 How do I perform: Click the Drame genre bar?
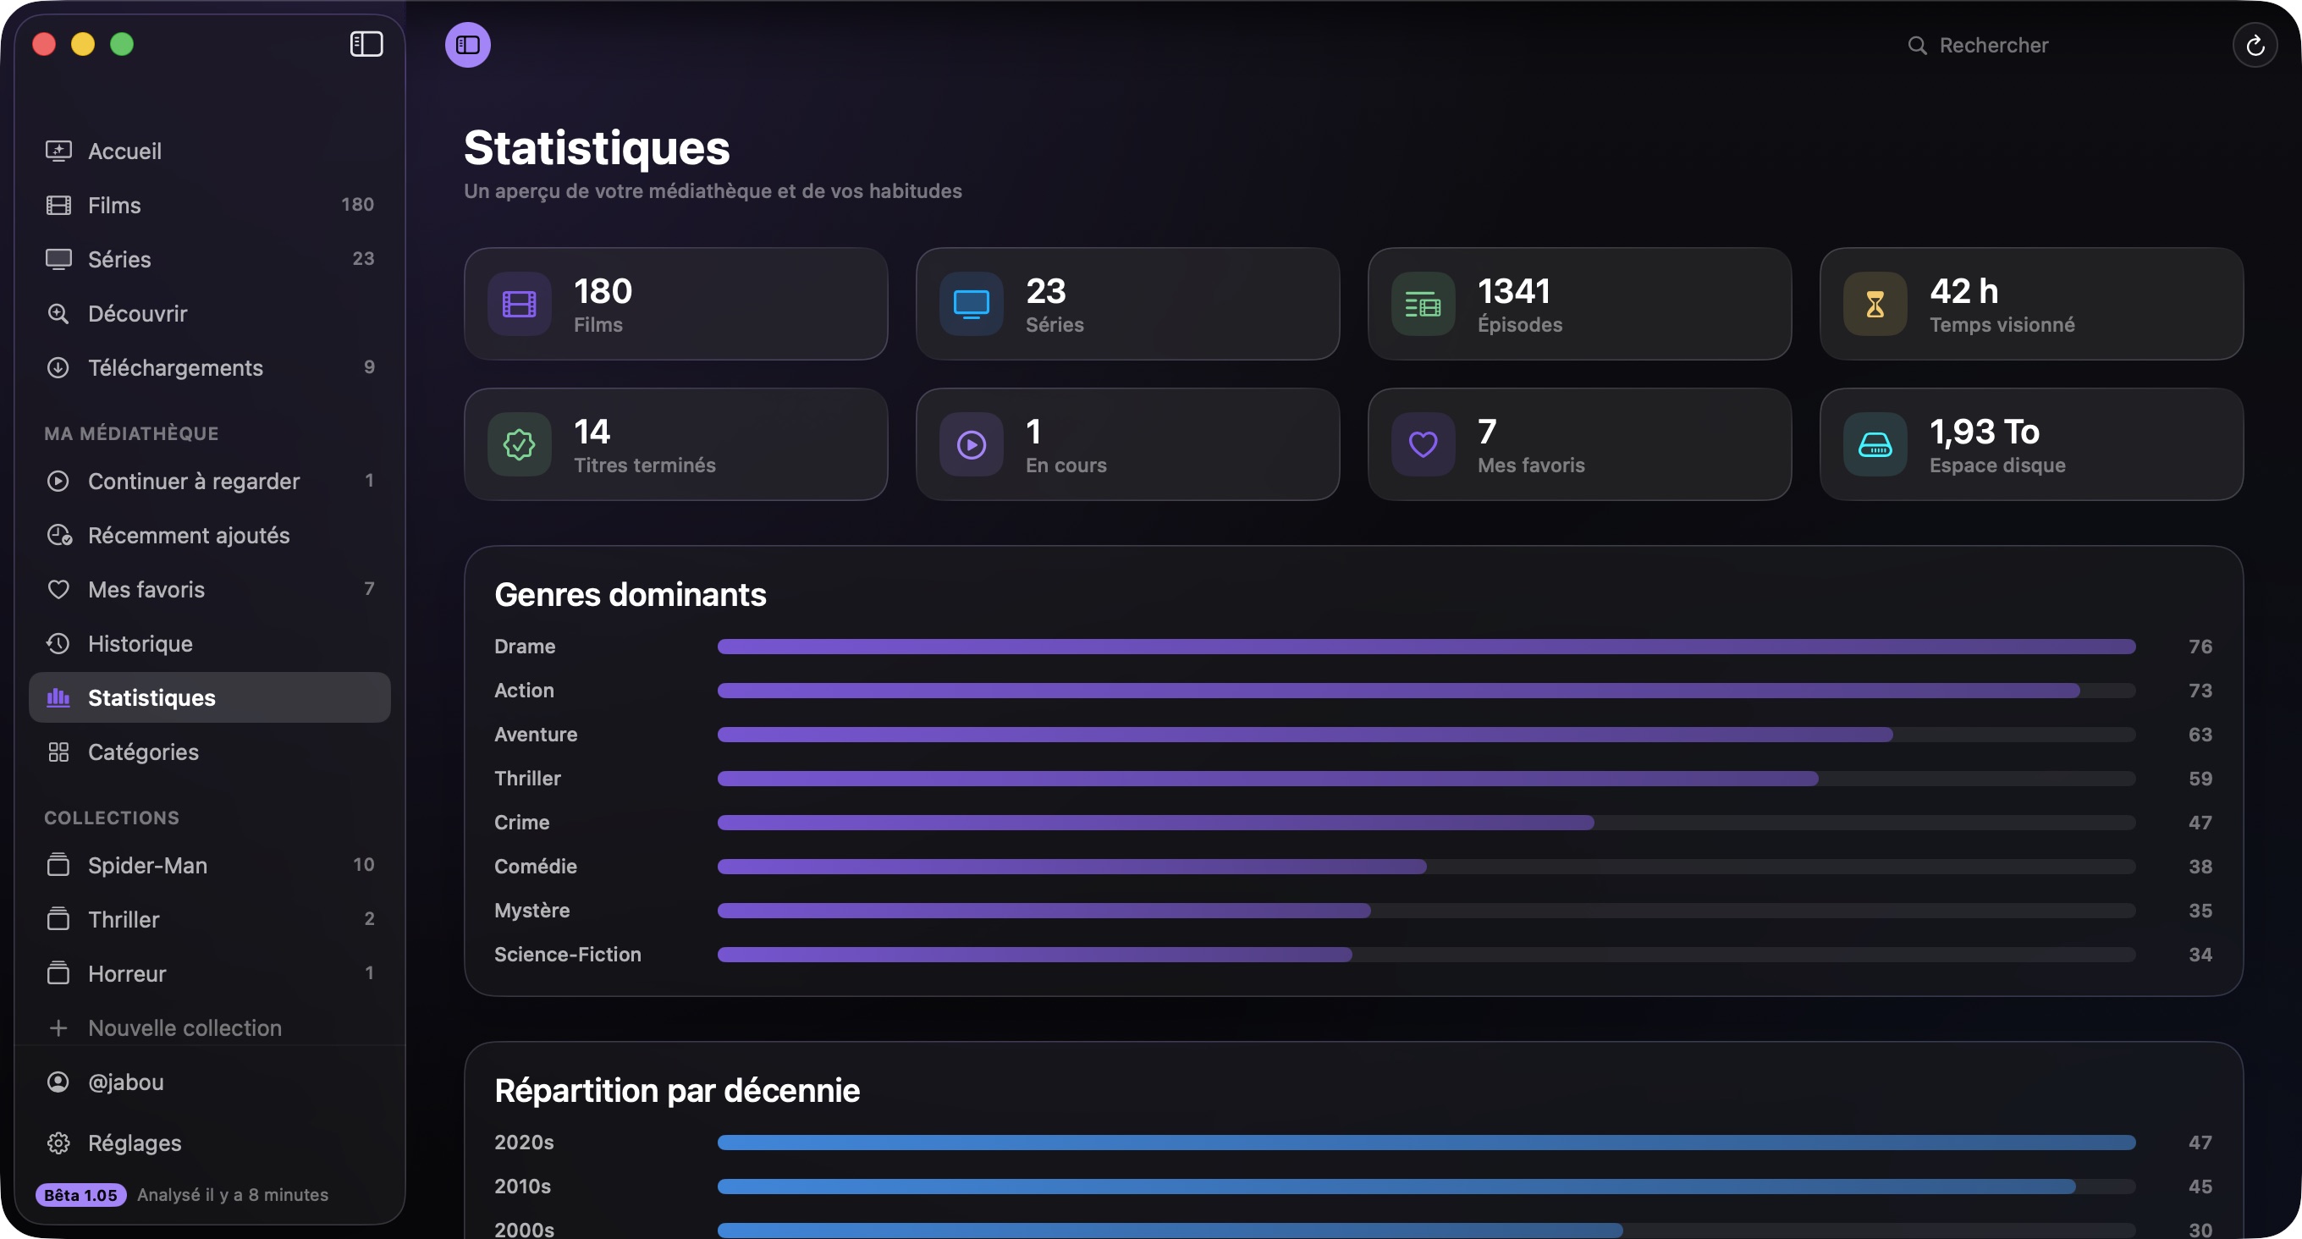(1426, 647)
